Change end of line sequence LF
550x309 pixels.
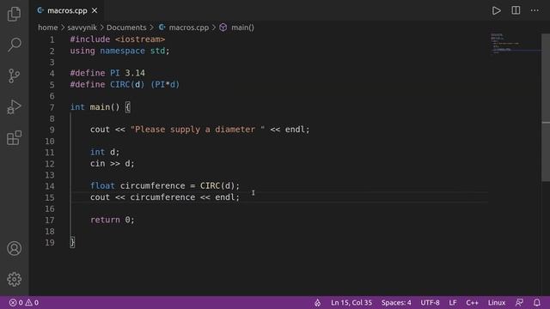click(x=453, y=302)
